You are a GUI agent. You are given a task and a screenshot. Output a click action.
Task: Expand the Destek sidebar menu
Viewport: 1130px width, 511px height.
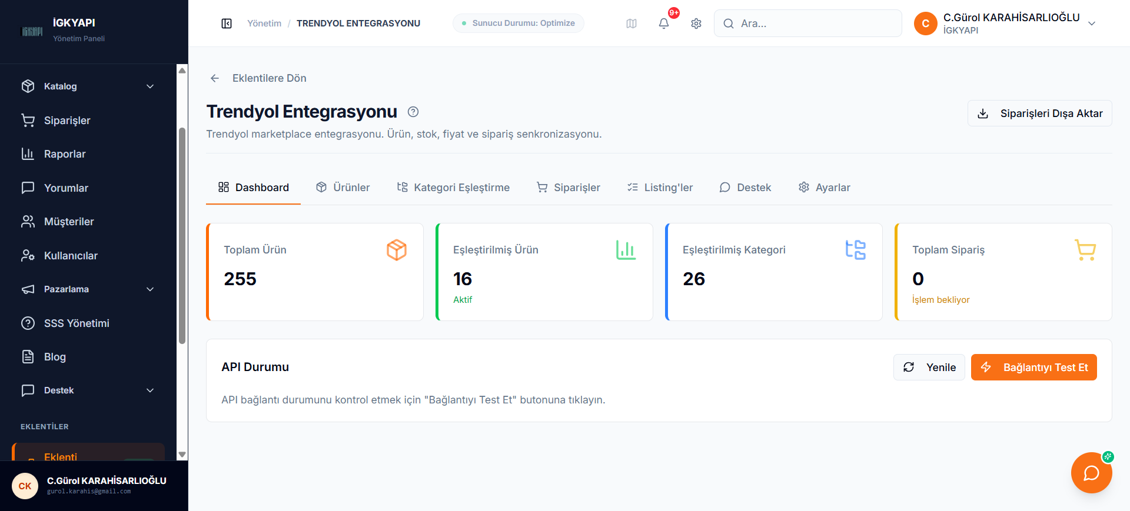88,390
